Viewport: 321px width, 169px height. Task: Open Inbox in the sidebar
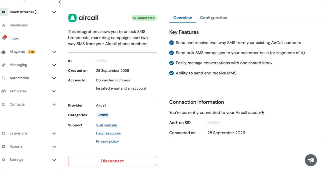tap(14, 38)
